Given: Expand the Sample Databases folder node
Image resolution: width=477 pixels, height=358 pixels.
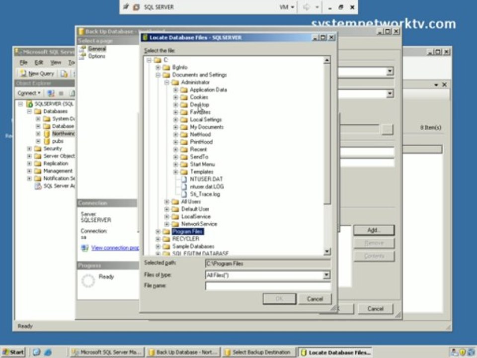Looking at the screenshot, I should click(x=158, y=247).
